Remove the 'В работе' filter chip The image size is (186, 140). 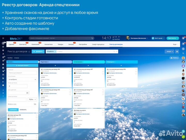pos(55,52)
